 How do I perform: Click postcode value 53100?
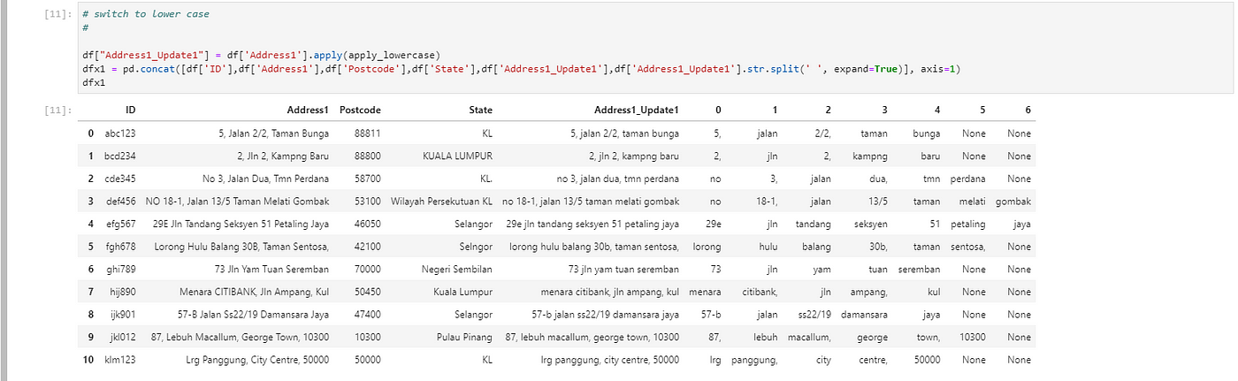(x=367, y=202)
